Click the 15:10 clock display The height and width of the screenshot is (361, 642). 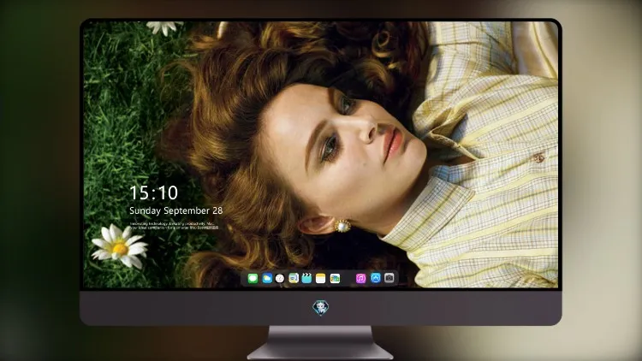153,192
